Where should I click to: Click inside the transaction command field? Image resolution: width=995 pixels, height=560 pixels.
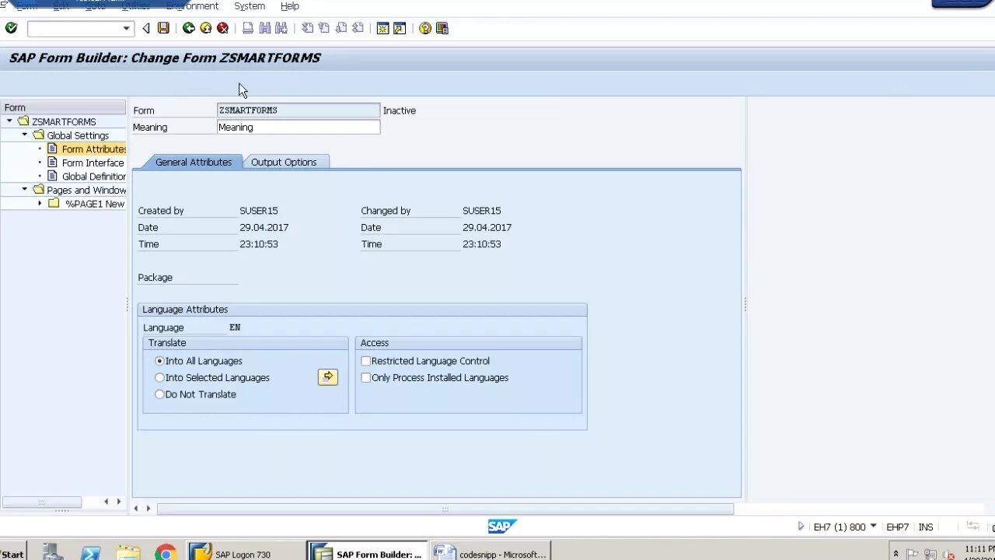(x=75, y=29)
